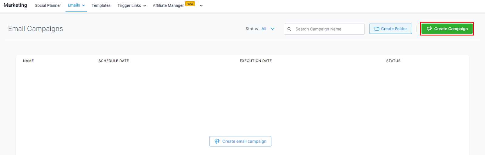485x155 pixels.
Task: Click the megaphone icon on Create email campaign
Action: (x=217, y=141)
